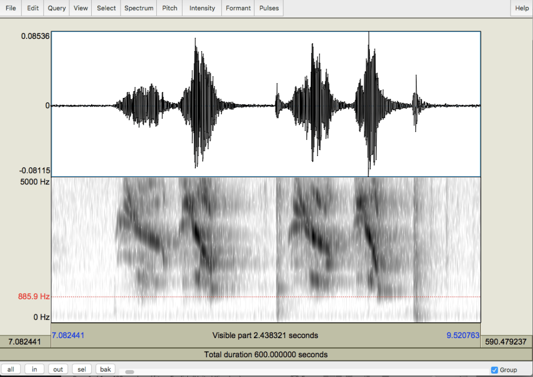The height and width of the screenshot is (377, 533).
Task: Open the Query menu
Action: click(57, 8)
